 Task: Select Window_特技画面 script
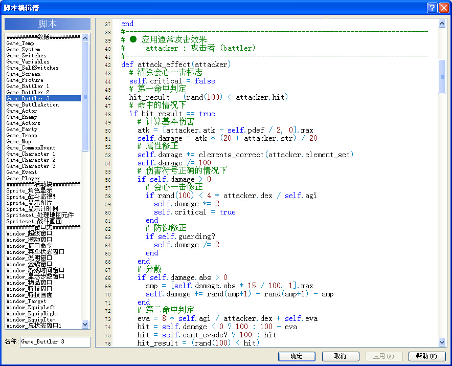tap(43, 295)
